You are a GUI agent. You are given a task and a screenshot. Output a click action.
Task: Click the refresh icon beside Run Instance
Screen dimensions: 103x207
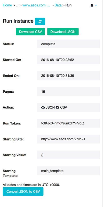point(40,21)
